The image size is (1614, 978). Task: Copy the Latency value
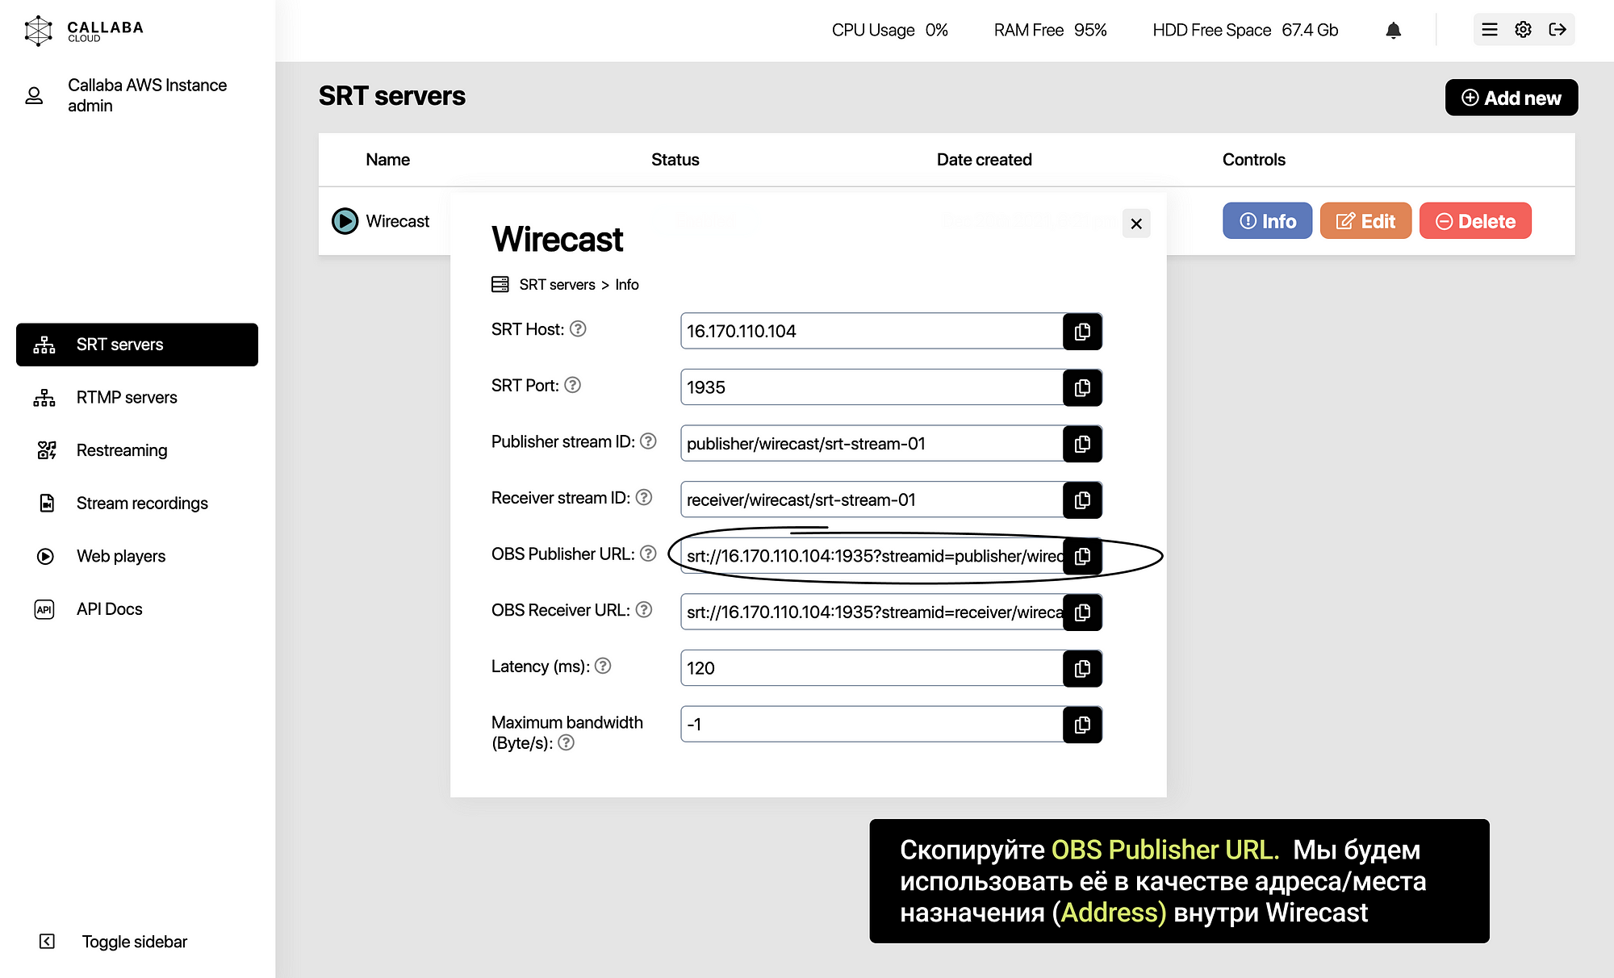1082,668
